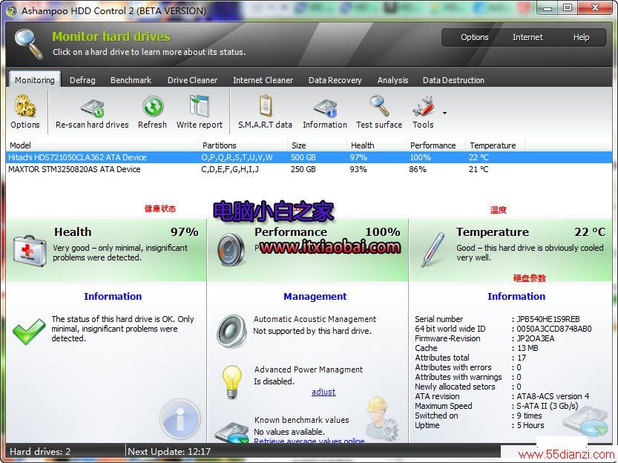Screen dimensions: 618x463
Task: Click the drive pie chart icon
Action: (x=585, y=421)
